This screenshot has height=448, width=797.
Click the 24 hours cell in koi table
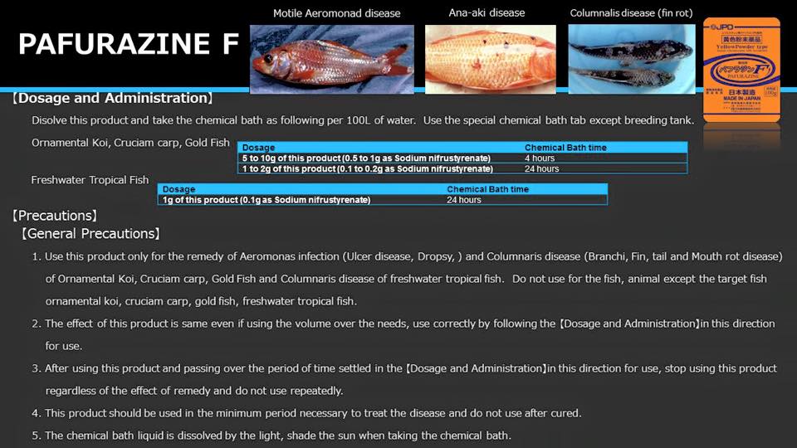point(541,168)
